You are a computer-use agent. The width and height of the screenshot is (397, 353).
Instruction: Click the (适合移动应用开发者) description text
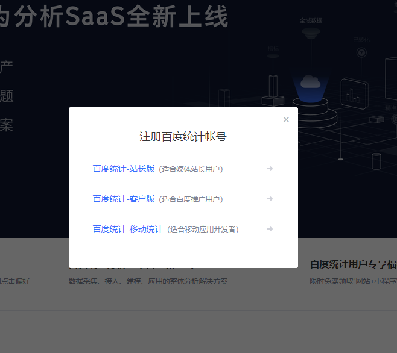click(x=203, y=230)
